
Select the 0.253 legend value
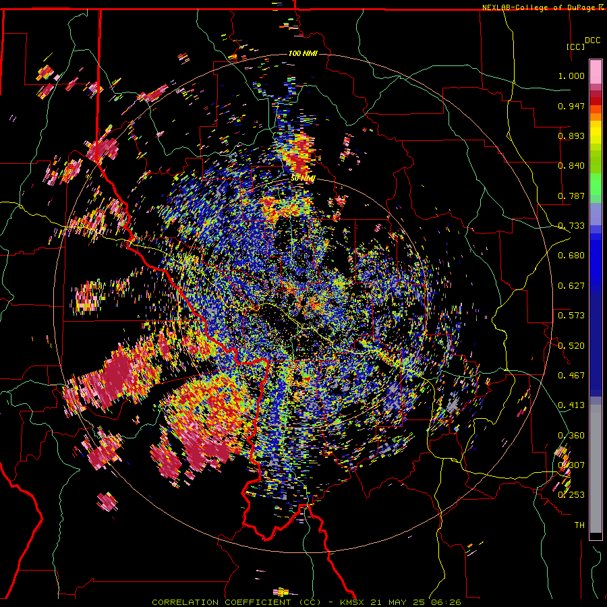571,495
